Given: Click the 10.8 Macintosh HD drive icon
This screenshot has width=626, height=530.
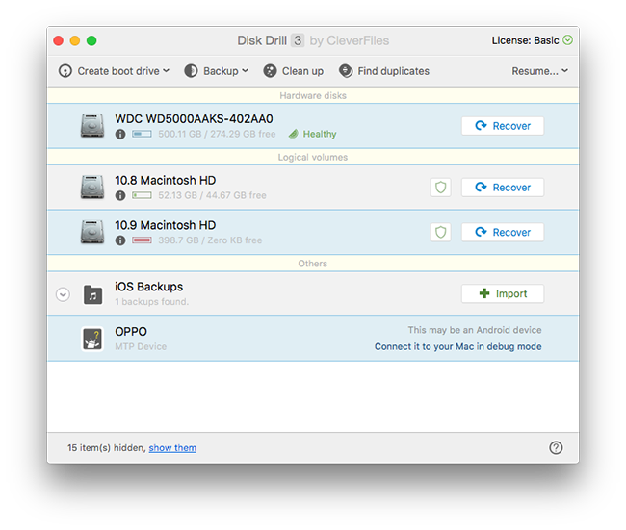Looking at the screenshot, I should [92, 188].
